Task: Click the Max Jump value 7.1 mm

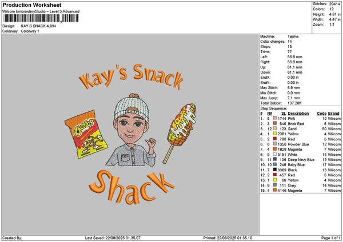Action: (294, 98)
